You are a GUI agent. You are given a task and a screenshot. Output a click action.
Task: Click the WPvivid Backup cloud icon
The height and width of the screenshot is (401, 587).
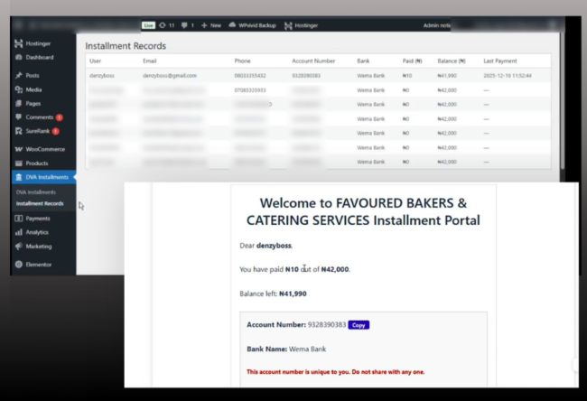coord(232,24)
